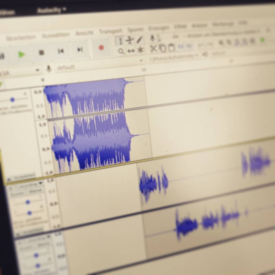Open the Werkzeuge menu
The height and width of the screenshot is (275, 275).
click(x=223, y=24)
